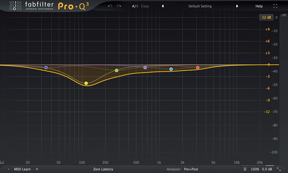Select the light blue EQ band node
The image size is (288, 173).
171,69
